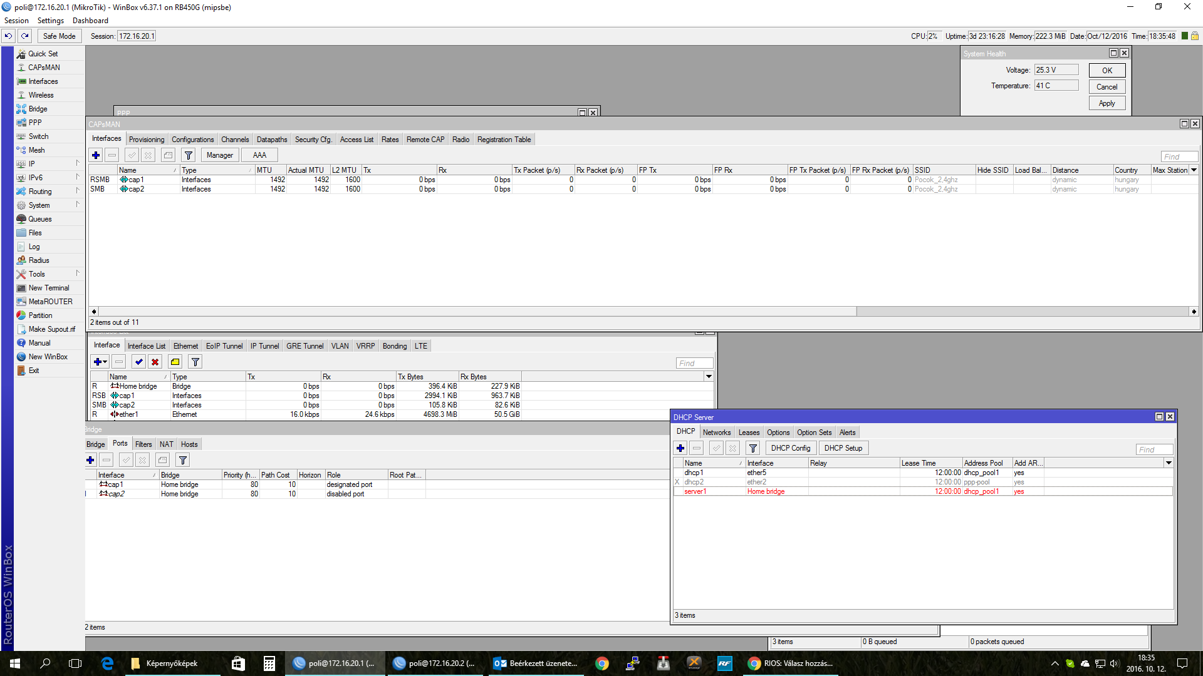Click Make Supout.rif in sidebar
The width and height of the screenshot is (1203, 676).
[51, 329]
